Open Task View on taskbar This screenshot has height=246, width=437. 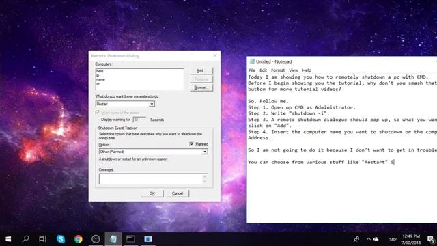pyautogui.click(x=42, y=239)
